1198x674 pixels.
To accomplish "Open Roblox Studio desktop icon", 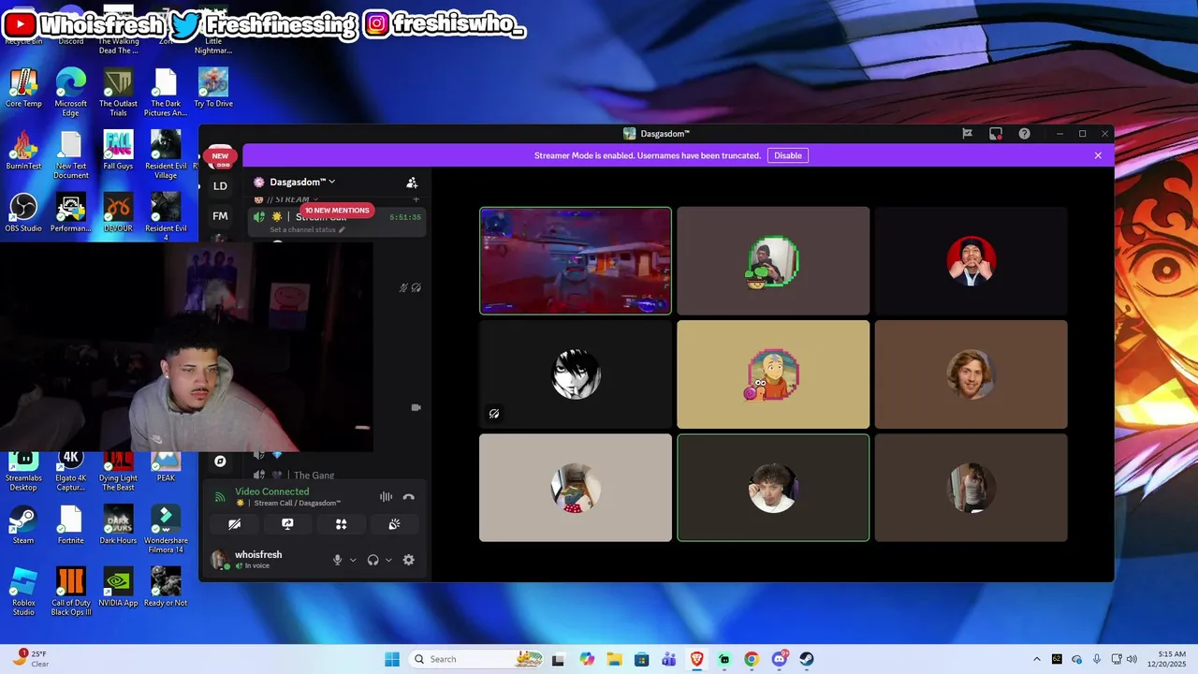I will (23, 592).
